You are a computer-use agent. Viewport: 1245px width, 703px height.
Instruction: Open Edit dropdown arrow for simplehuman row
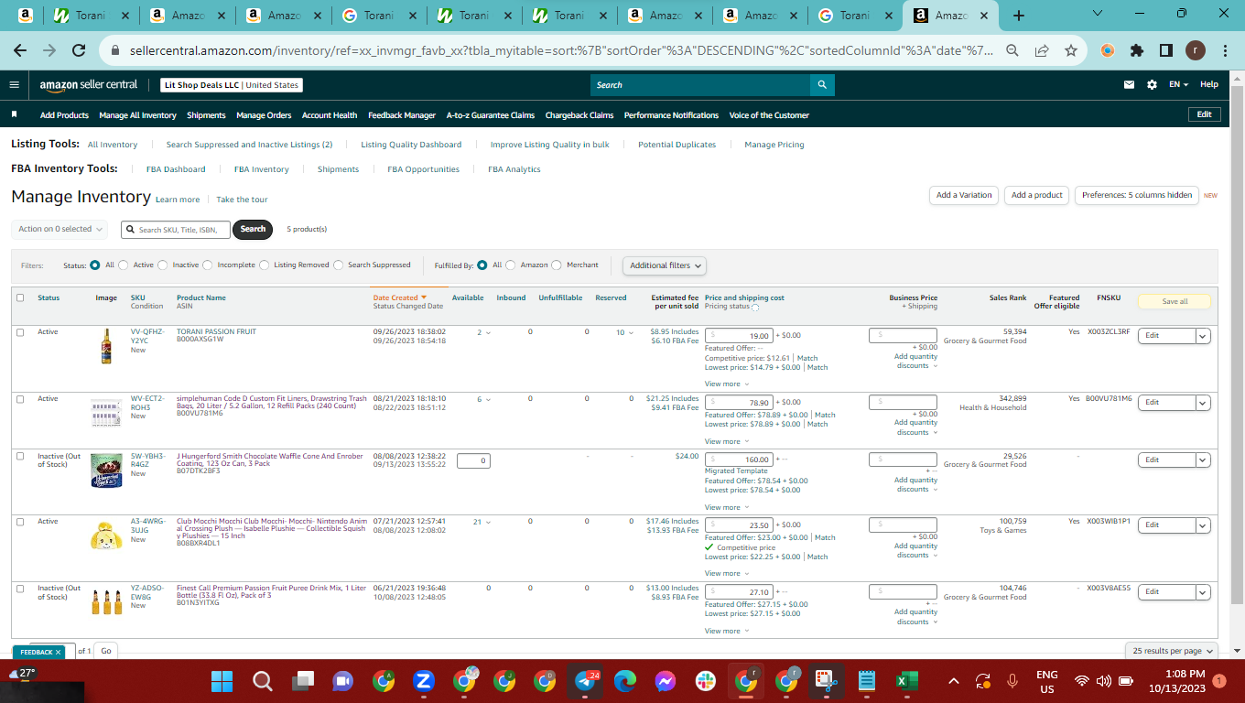1203,403
